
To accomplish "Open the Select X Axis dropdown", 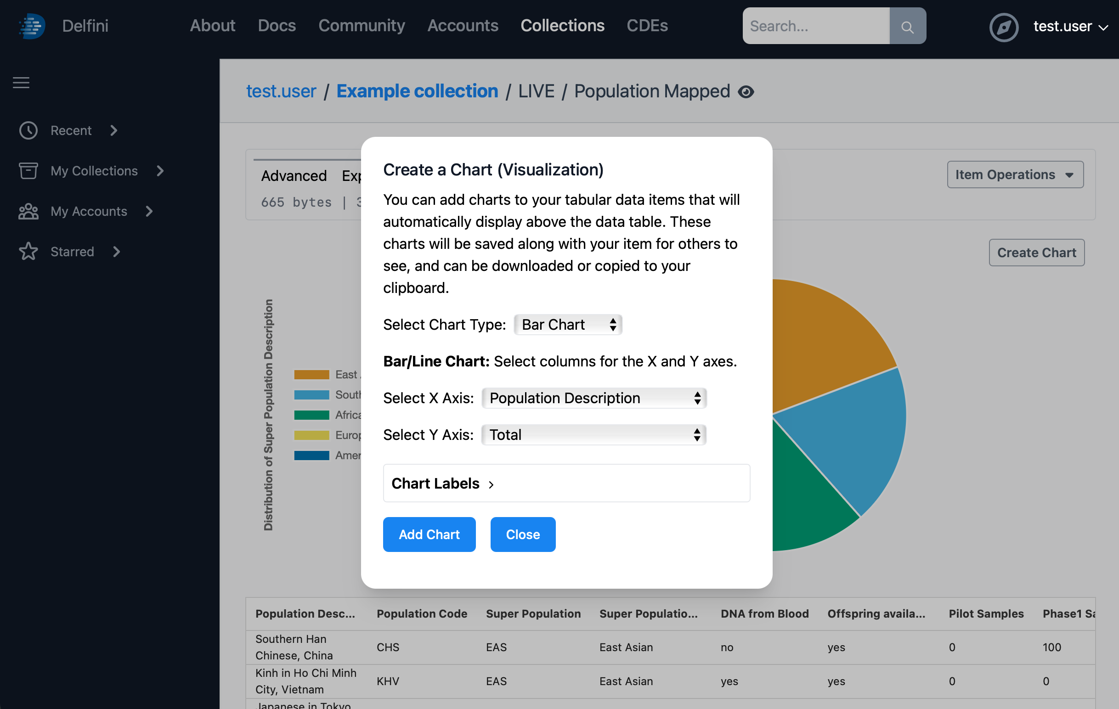I will [593, 398].
